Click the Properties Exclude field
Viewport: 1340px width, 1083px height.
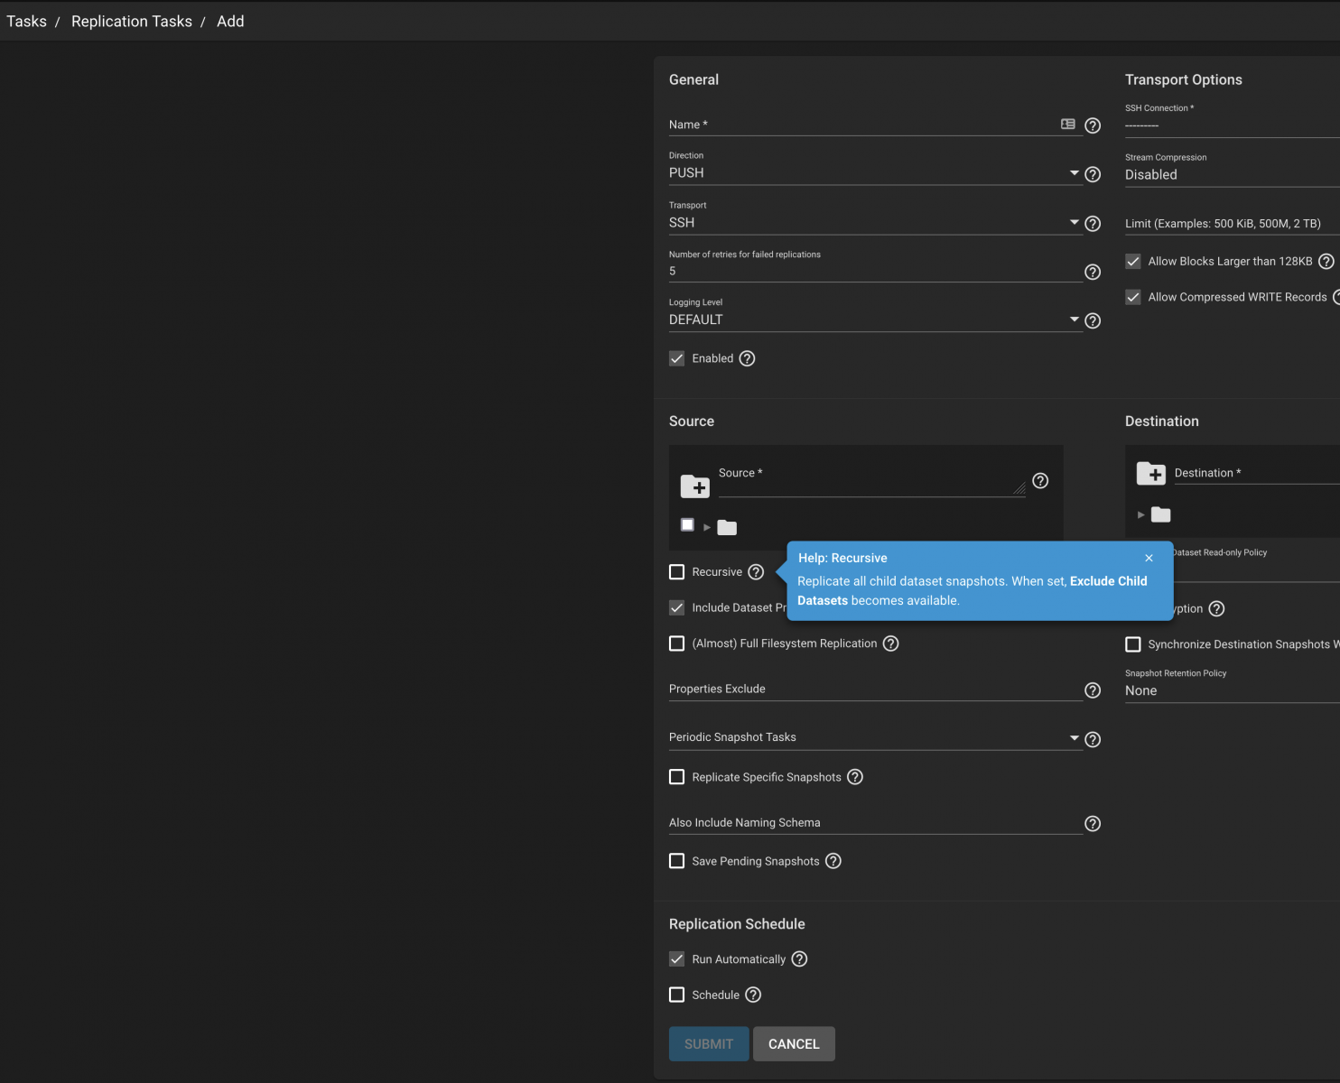pyautogui.click(x=875, y=690)
